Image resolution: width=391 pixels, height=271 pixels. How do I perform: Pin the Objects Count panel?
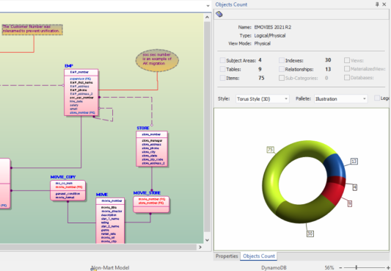(377, 4)
